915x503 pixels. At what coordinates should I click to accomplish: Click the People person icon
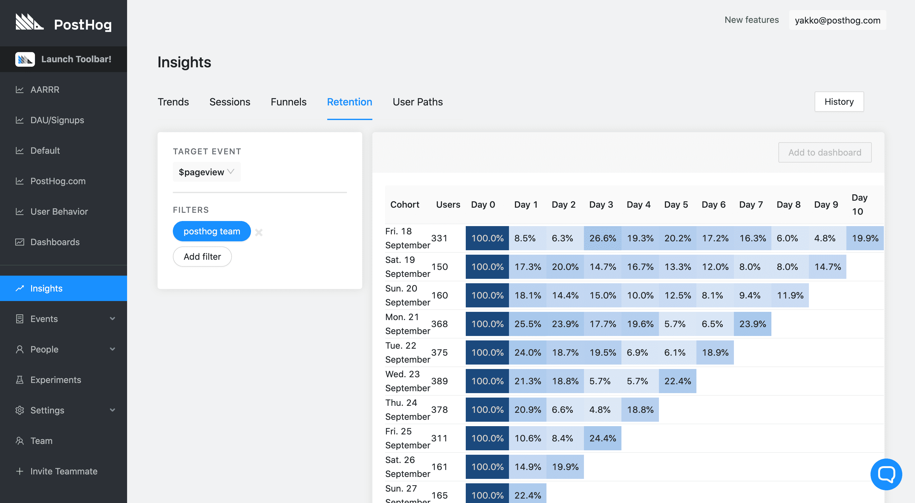tap(19, 349)
